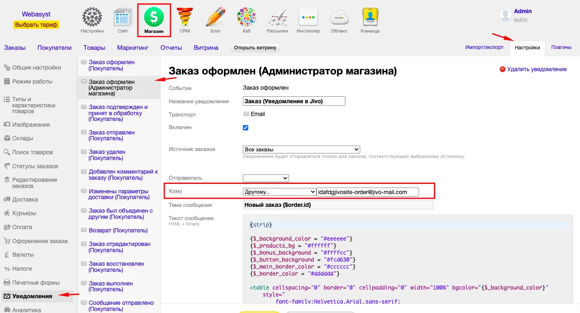Go to the Заказы menu section

pyautogui.click(x=15, y=48)
